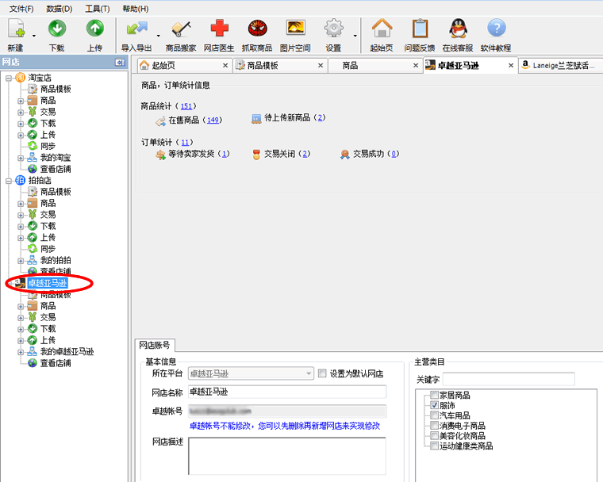Open 网店医生 red cross icon
Screen dimensions: 603x482
pos(219,29)
